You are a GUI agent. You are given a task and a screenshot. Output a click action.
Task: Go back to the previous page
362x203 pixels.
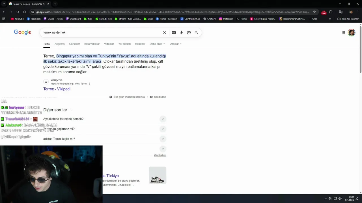[4, 12]
